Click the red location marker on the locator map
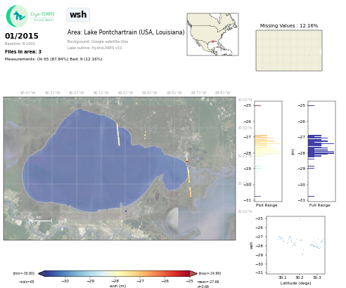Image resolution: width=346 pixels, height=288 pixels. (213, 41)
